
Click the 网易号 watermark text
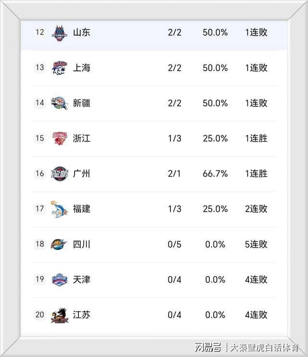208,347
